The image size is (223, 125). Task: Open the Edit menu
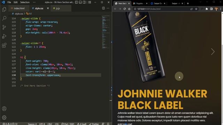click(x=16, y=2)
